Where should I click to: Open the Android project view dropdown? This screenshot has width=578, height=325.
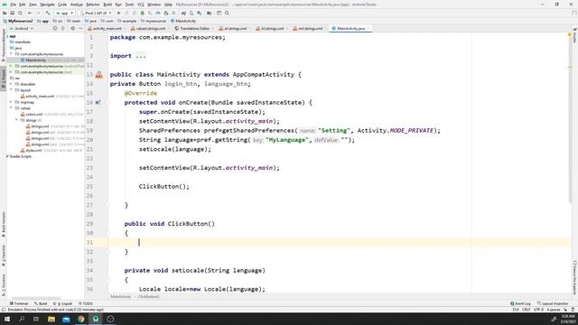point(22,28)
